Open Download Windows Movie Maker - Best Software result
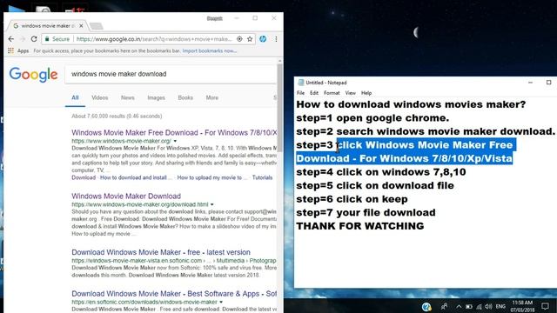 pos(174,294)
